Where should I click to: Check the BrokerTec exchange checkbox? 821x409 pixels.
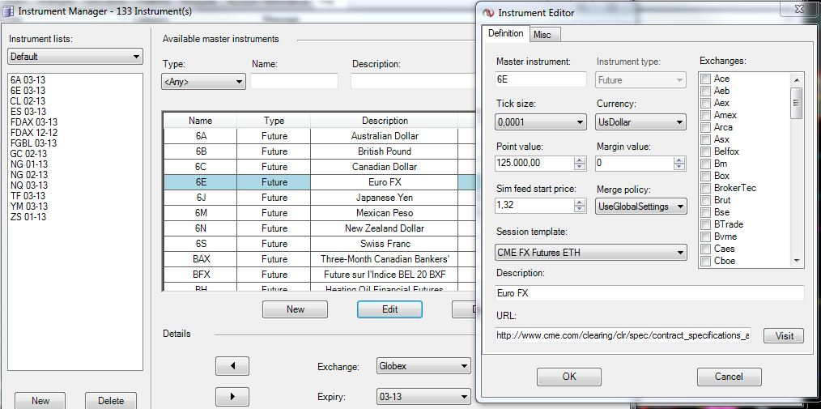pos(706,188)
